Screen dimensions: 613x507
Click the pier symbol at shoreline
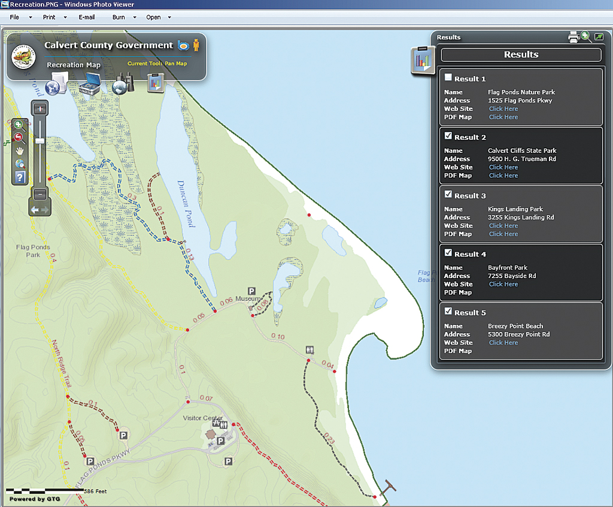[x=389, y=487]
